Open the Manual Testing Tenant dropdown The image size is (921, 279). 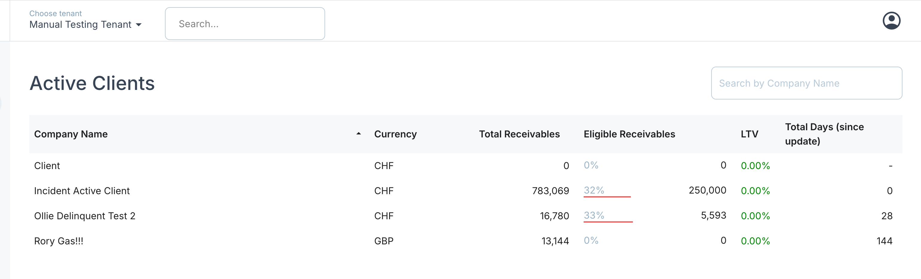coord(85,24)
